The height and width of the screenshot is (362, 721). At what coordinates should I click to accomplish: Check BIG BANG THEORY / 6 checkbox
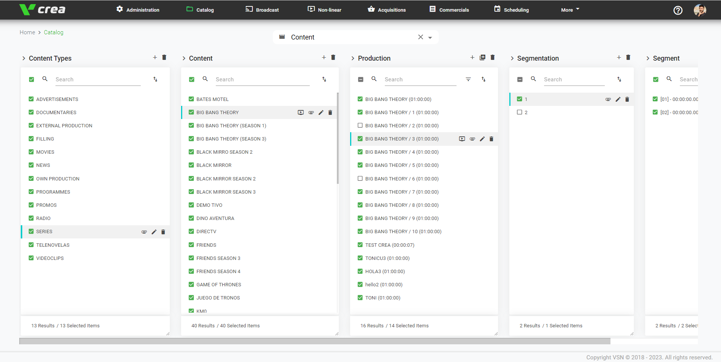(x=360, y=179)
